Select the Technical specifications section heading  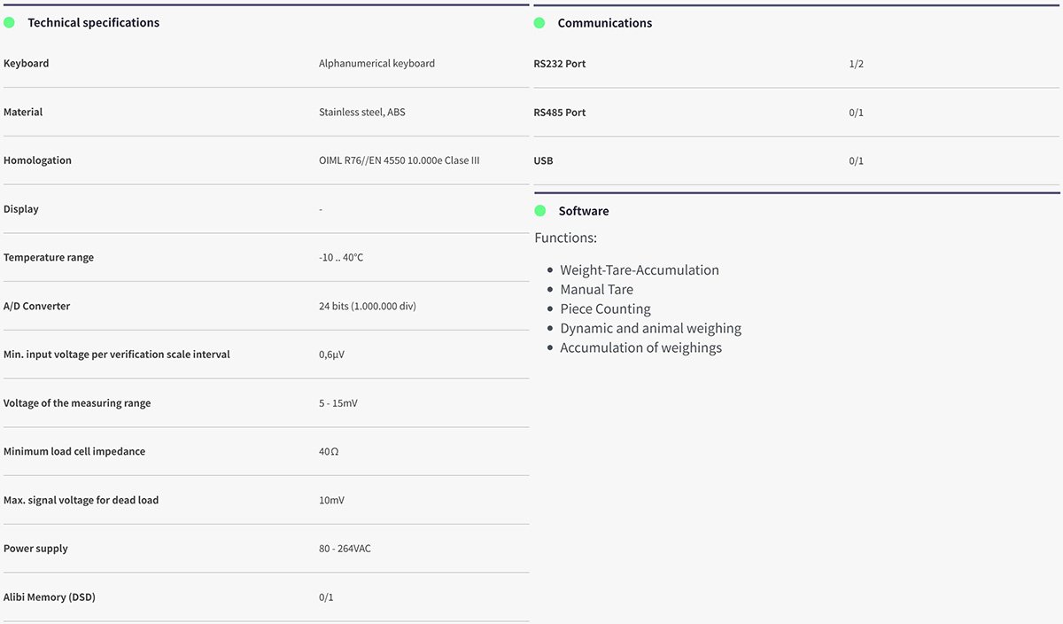point(93,23)
